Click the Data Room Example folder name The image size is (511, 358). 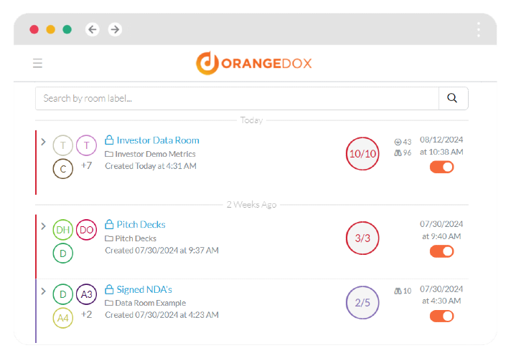tap(151, 303)
